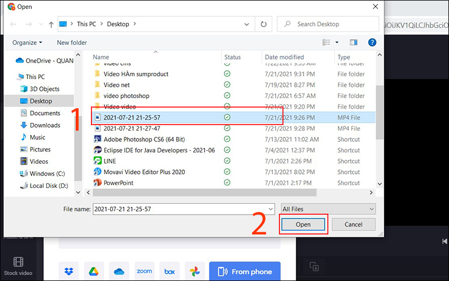Open the Organize menu
449x281 pixels.
27,43
